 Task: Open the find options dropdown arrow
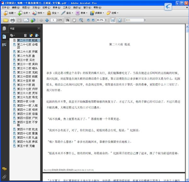(x=145, y=20)
